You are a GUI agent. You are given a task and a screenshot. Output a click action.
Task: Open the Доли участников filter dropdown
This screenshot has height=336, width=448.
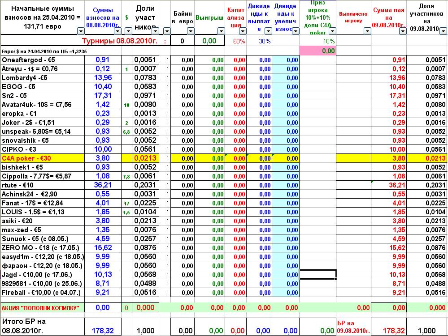pyautogui.click(x=156, y=31)
